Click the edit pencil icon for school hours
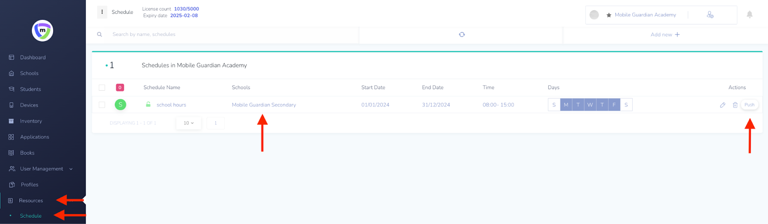Screen dimensions: 768x224 click(722, 105)
